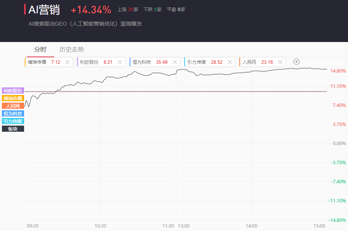Image resolution: width=348 pixels, height=231 pixels.
Task: Toggle the 板块 legend label
Action: coord(13,129)
